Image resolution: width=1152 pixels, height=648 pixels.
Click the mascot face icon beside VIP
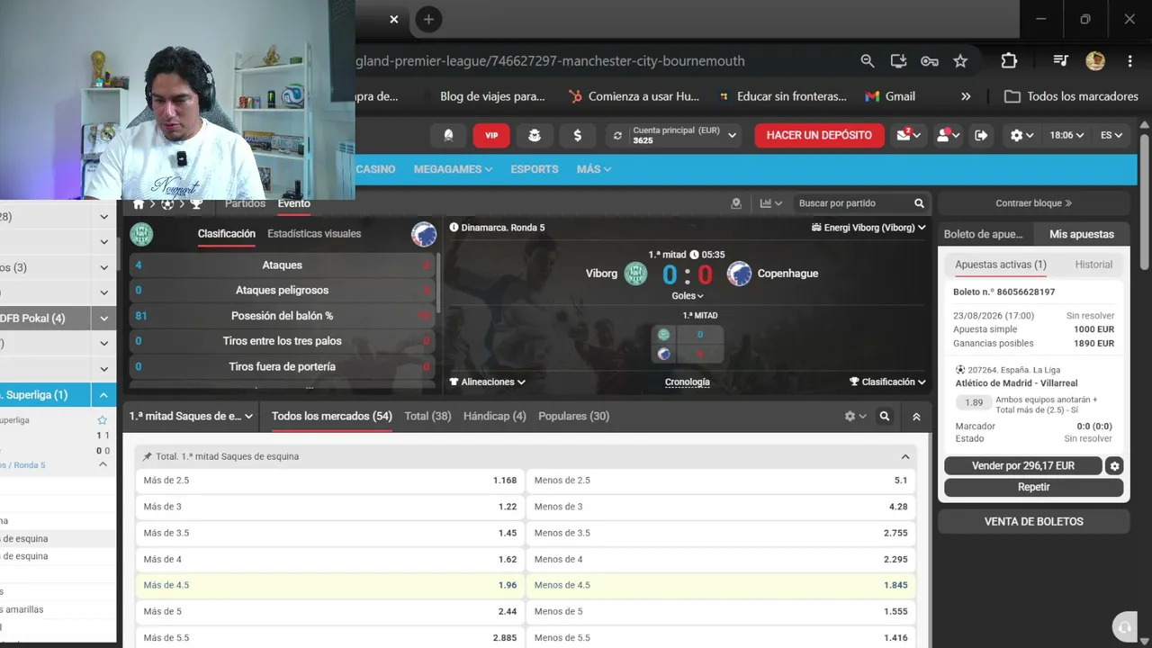click(x=534, y=135)
